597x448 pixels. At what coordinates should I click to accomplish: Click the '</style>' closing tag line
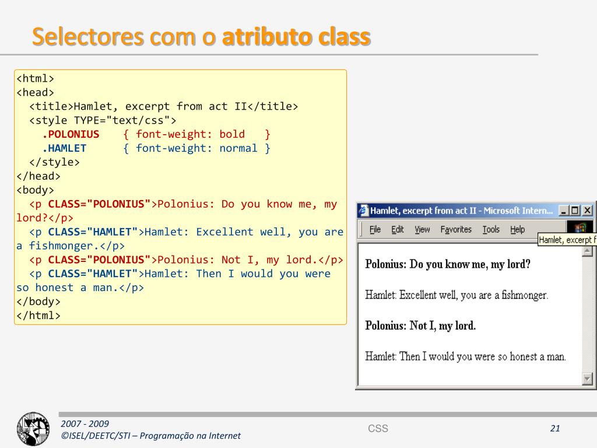54,162
